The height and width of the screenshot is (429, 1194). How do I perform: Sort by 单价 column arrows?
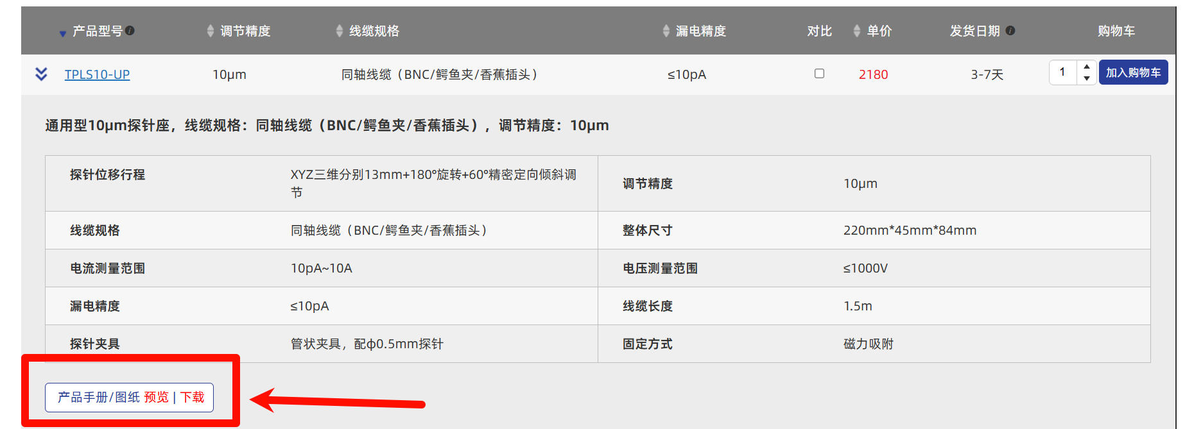pyautogui.click(x=857, y=31)
